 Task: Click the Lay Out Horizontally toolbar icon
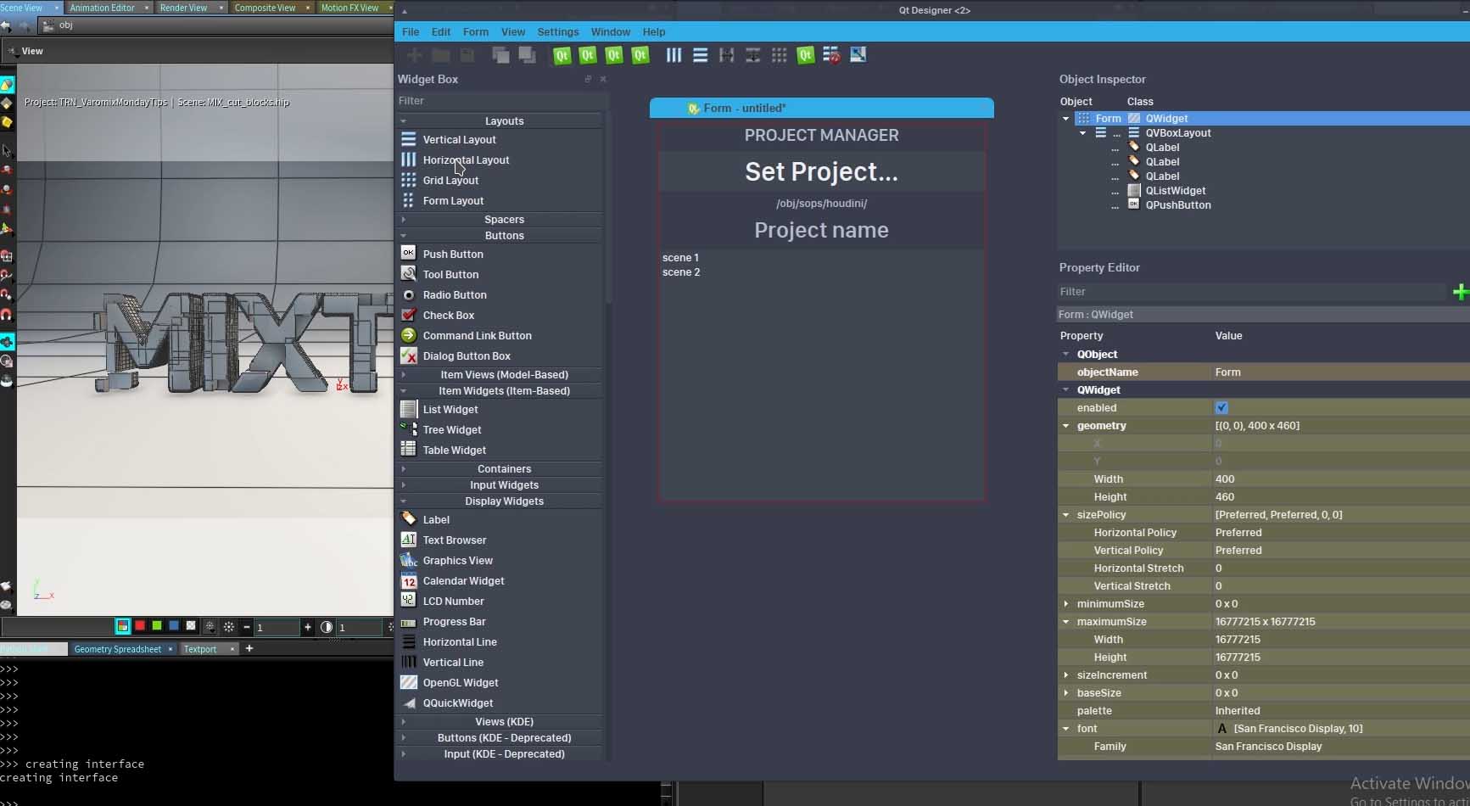(x=674, y=55)
